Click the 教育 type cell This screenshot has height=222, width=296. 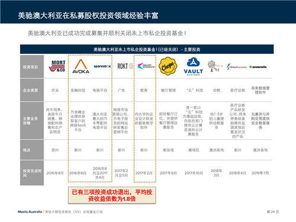pyautogui.click(x=144, y=90)
